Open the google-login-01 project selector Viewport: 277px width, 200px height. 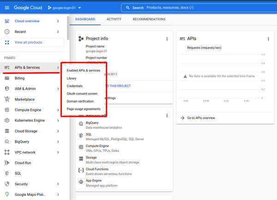pyautogui.click(x=64, y=8)
